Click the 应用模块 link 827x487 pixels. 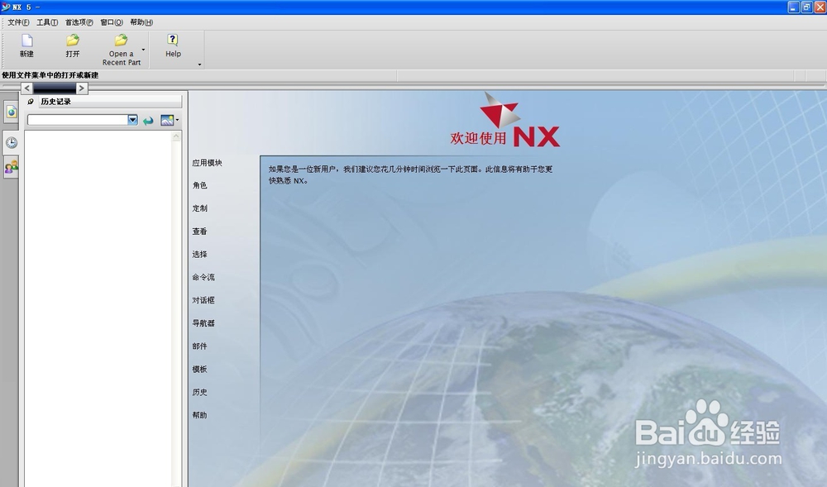click(x=206, y=163)
